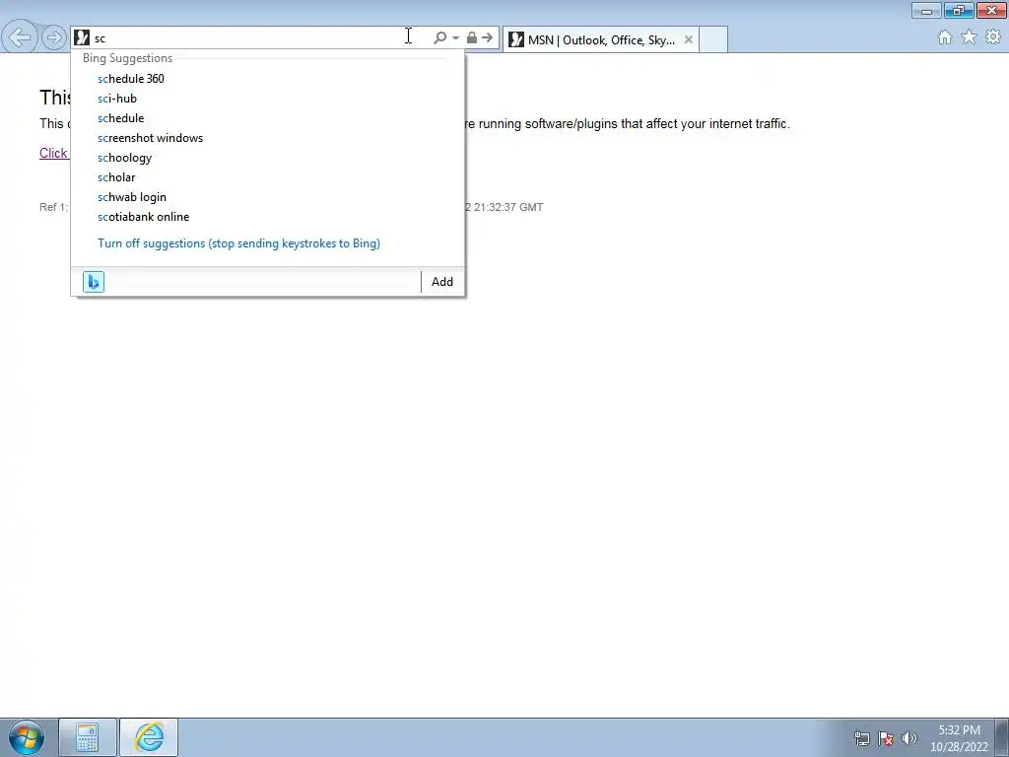Viewport: 1009px width, 757px height.
Task: Restore down the browser window
Action: point(959,10)
